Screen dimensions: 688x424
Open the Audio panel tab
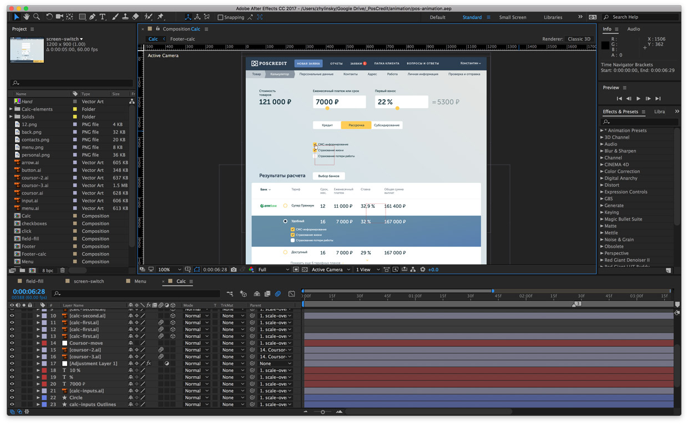(633, 29)
